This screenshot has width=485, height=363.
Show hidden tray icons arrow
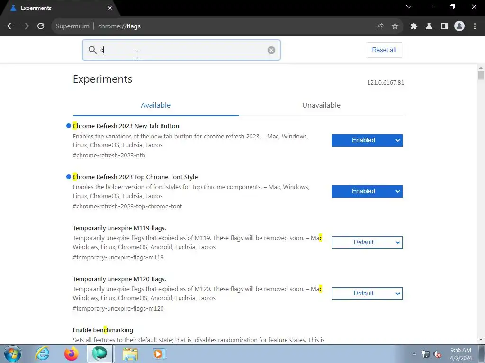click(x=414, y=354)
